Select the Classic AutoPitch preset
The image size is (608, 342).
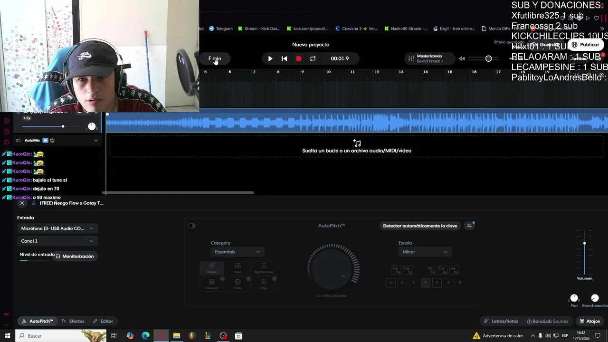[x=212, y=268]
